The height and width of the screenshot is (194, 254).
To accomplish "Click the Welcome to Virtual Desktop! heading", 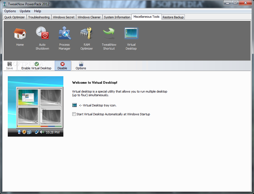I will pos(94,83).
